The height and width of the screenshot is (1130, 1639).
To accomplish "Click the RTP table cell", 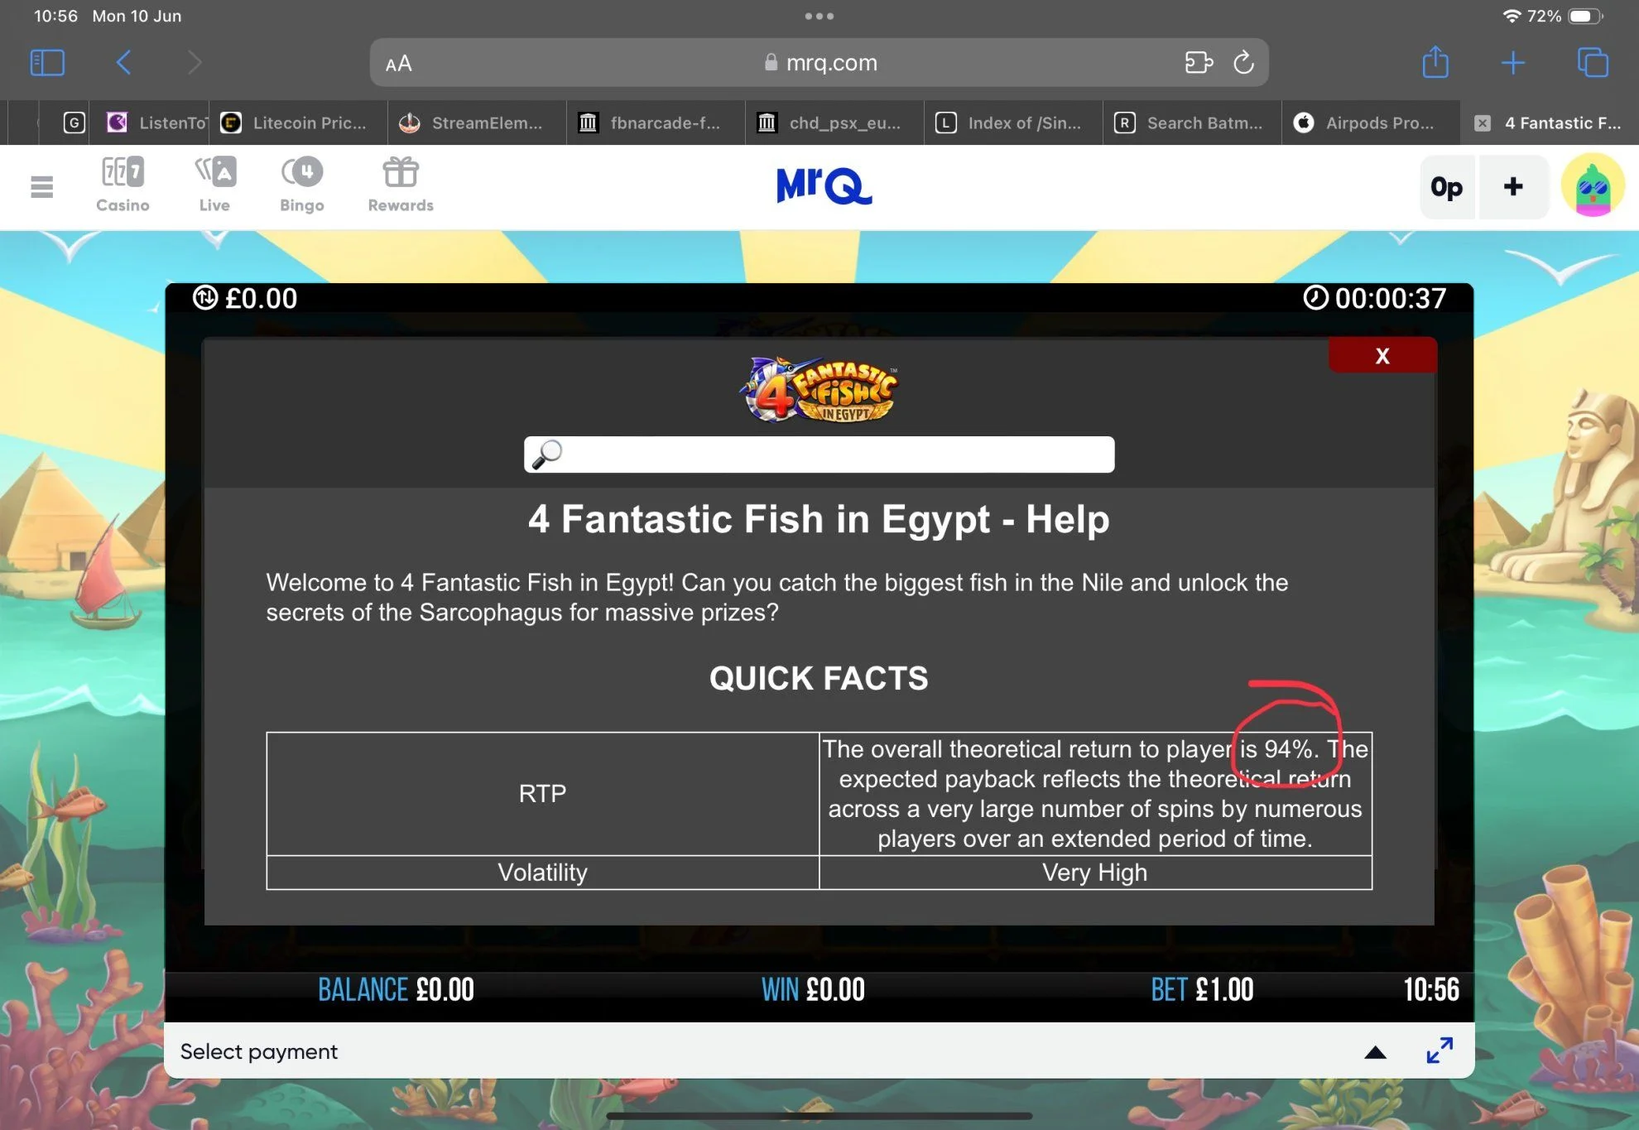I will coord(543,794).
